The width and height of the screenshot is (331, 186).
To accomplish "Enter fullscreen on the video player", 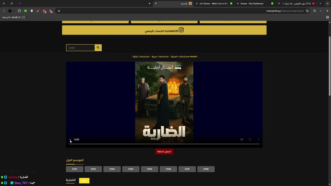I will click(250, 139).
